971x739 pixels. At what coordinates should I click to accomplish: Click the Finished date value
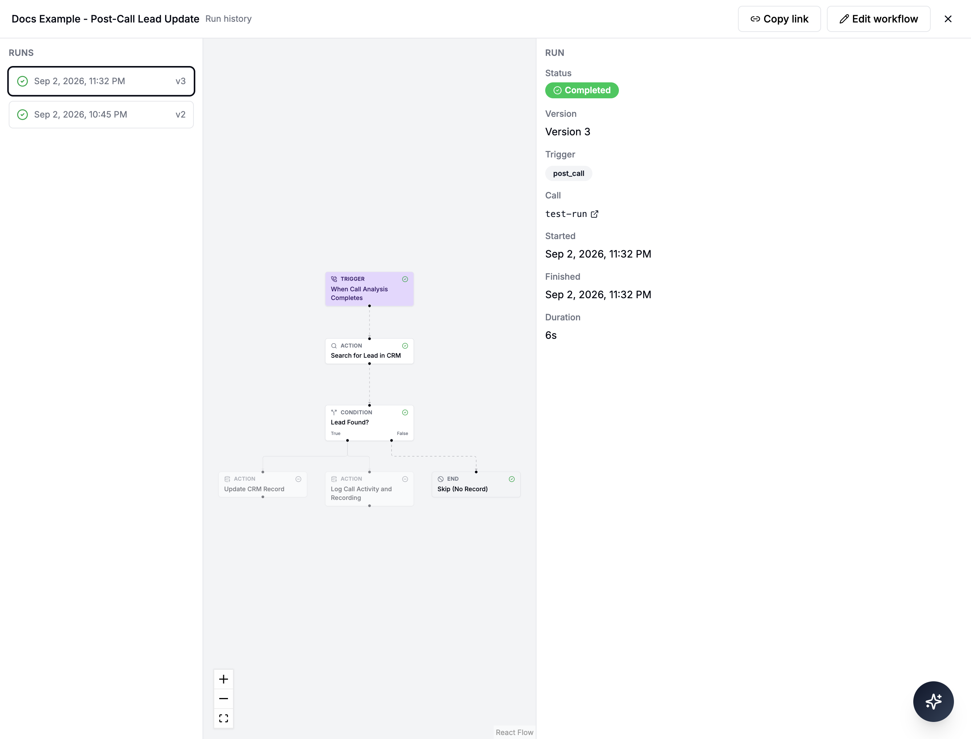click(598, 294)
